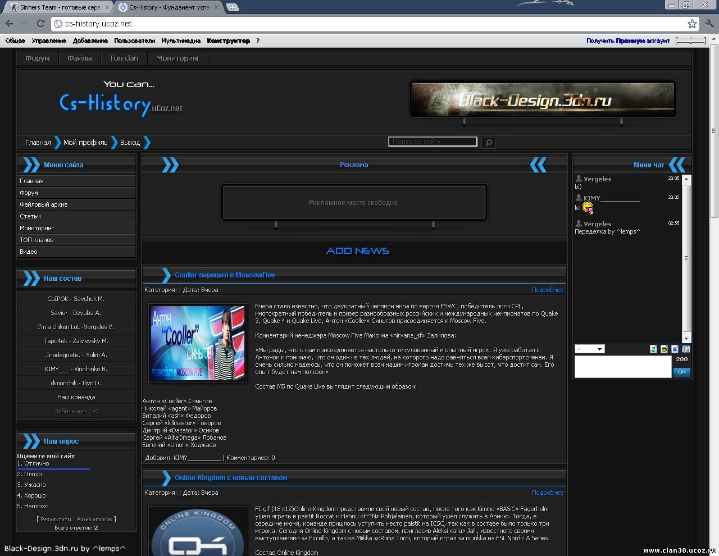
Task: Open Видео in site menu
Action: (x=76, y=252)
